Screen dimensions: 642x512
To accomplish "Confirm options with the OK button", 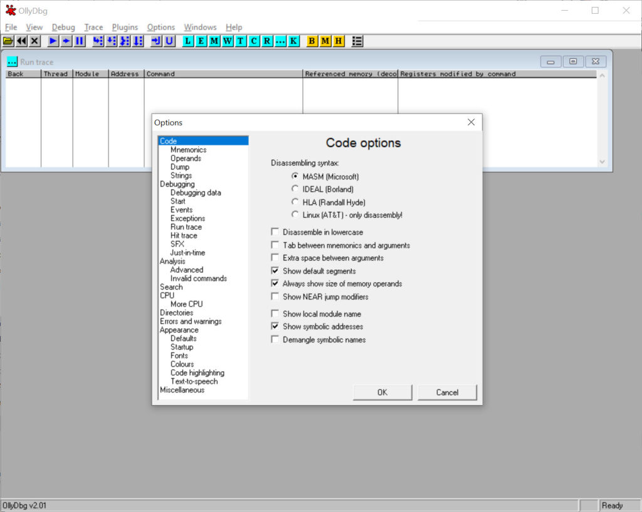I will 382,392.
